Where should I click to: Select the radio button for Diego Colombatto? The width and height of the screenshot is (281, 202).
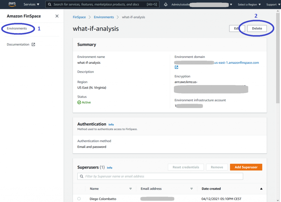pos(79,199)
